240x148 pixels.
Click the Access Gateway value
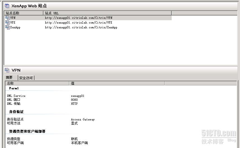(x=83, y=119)
